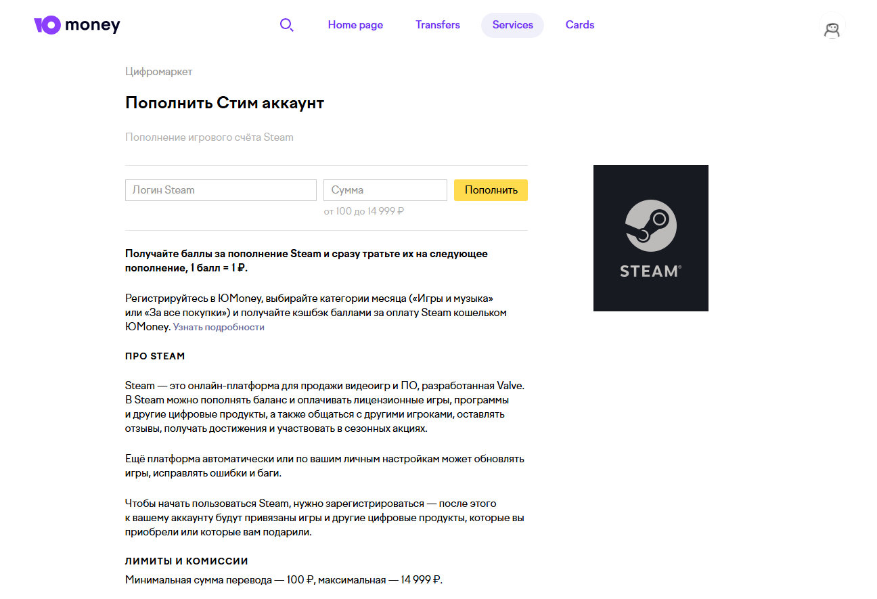Click the Пополнить Стим аккаунт heading

point(225,103)
